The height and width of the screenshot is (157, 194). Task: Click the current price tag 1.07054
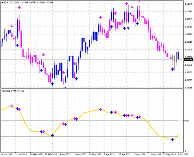pyautogui.click(x=188, y=59)
